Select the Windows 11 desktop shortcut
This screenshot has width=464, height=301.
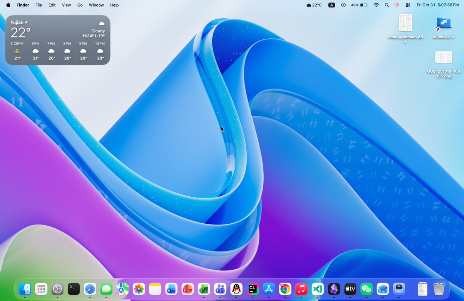pos(444,28)
